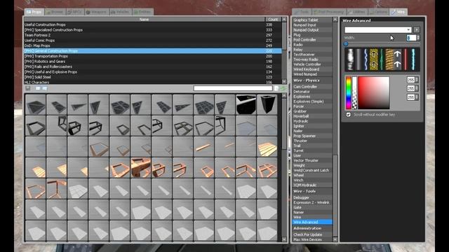Screen dimensions: 449x252
Task: Select DoD: Map Props category
Action: 153,45
